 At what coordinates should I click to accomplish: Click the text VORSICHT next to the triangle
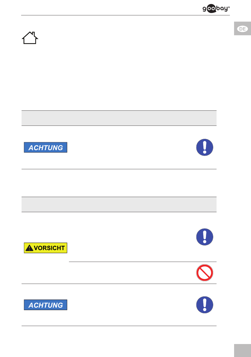[x=49, y=248]
